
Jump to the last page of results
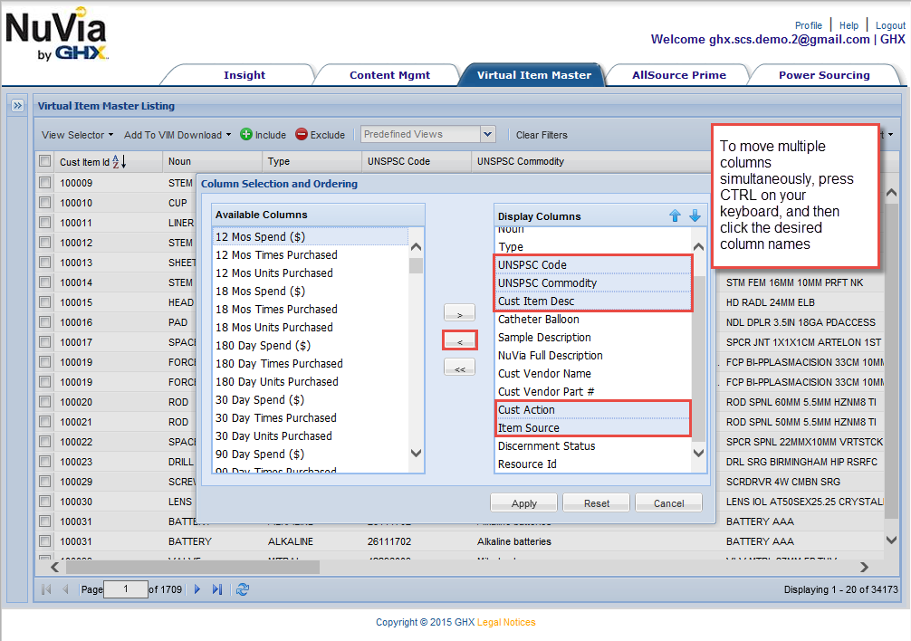click(x=217, y=589)
